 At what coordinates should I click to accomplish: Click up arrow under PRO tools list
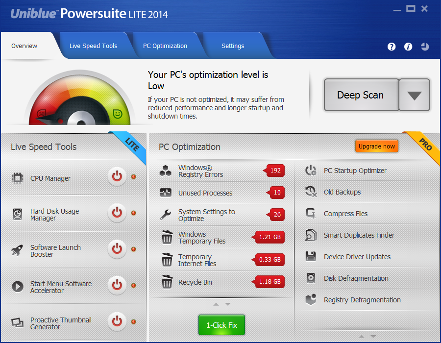362,337
